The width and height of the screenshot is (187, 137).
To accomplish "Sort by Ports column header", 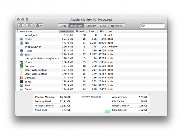I will coord(91,31).
